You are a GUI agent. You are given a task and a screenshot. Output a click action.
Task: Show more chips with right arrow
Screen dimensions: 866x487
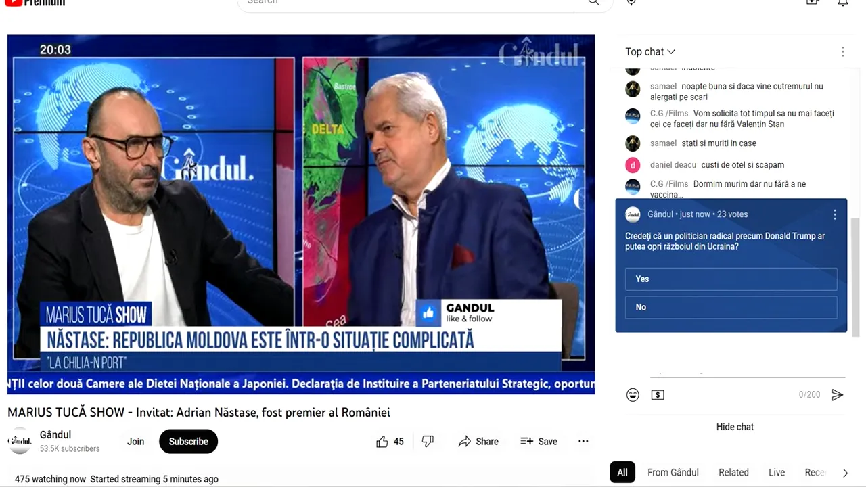[x=844, y=473]
